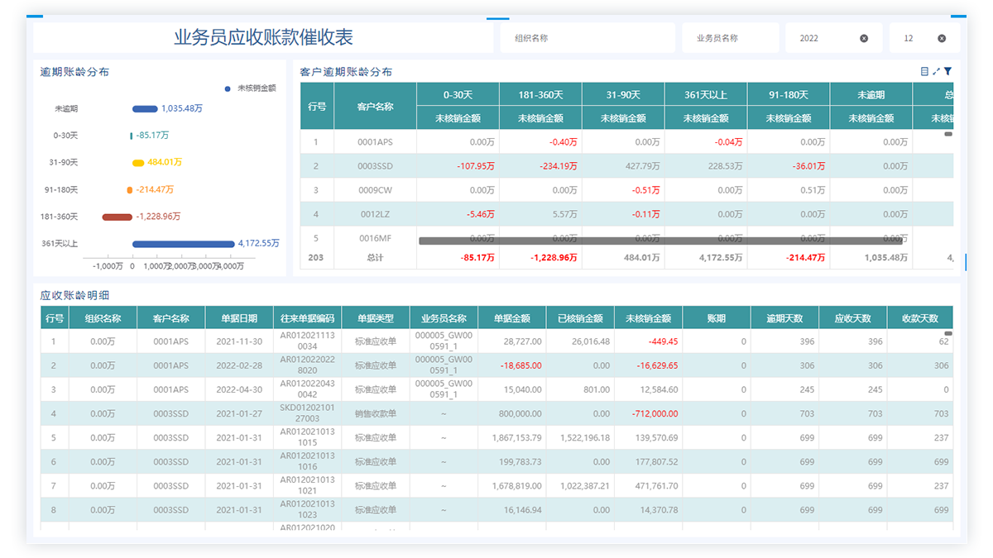The width and height of the screenshot is (993, 558).
Task: Click the vertical scrollbar in detail table
Action: point(948,333)
